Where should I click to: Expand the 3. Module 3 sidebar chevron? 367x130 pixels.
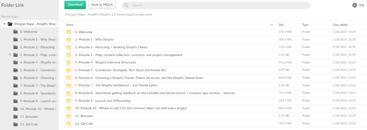point(10,55)
